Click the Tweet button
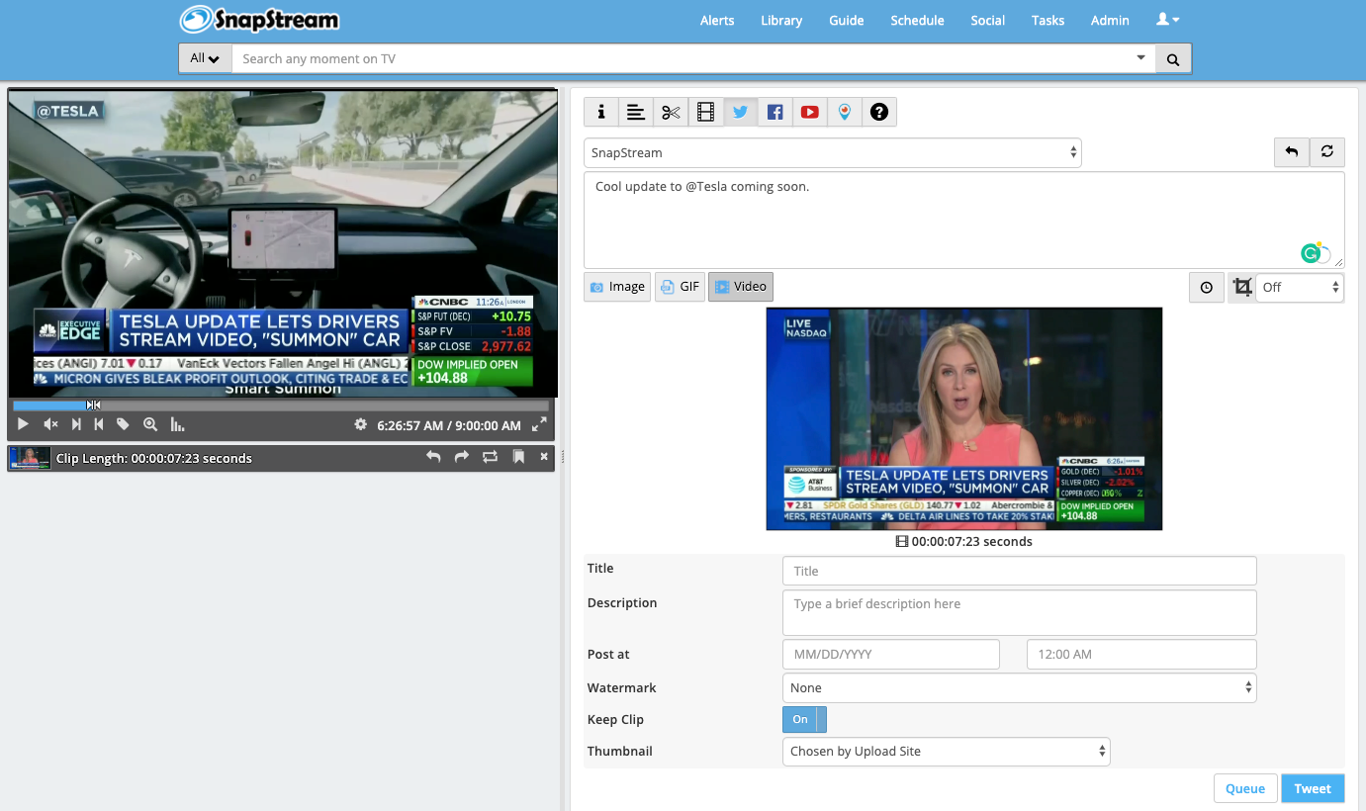Viewport: 1366px width, 811px height. 1312,788
